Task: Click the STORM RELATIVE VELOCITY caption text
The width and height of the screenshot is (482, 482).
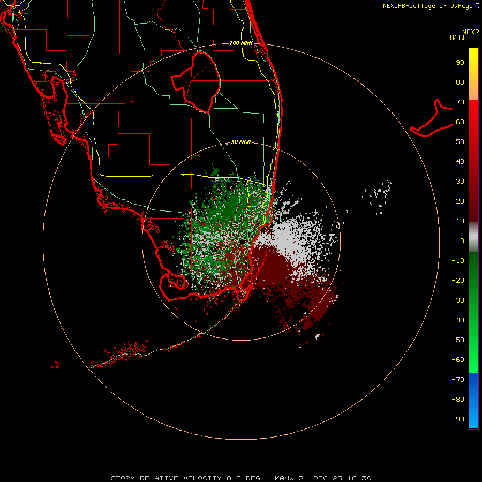Action: (x=166, y=478)
